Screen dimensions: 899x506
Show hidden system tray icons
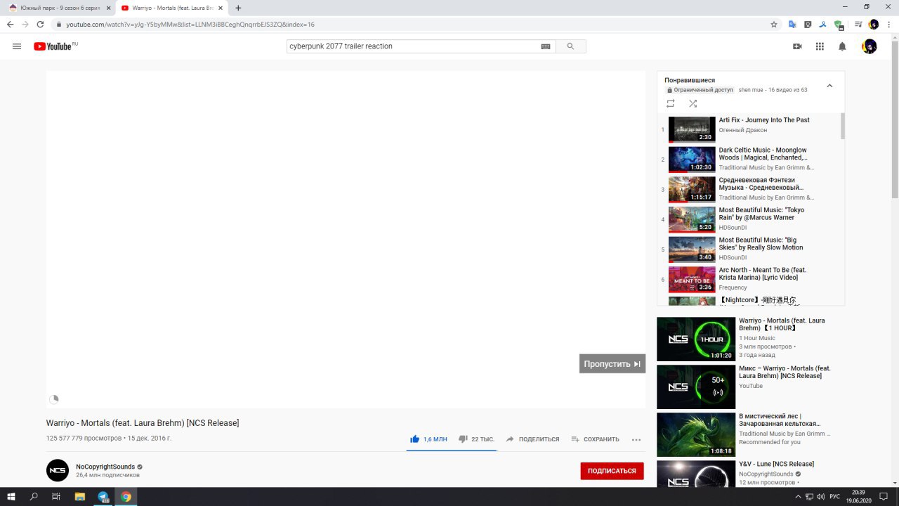(x=797, y=496)
